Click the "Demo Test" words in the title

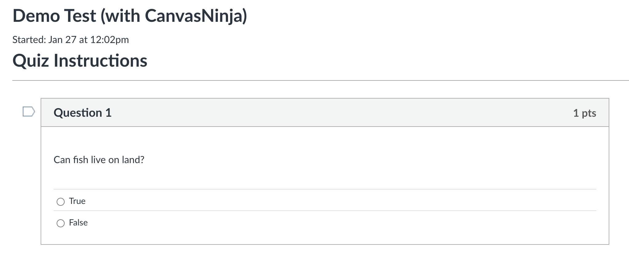click(54, 16)
